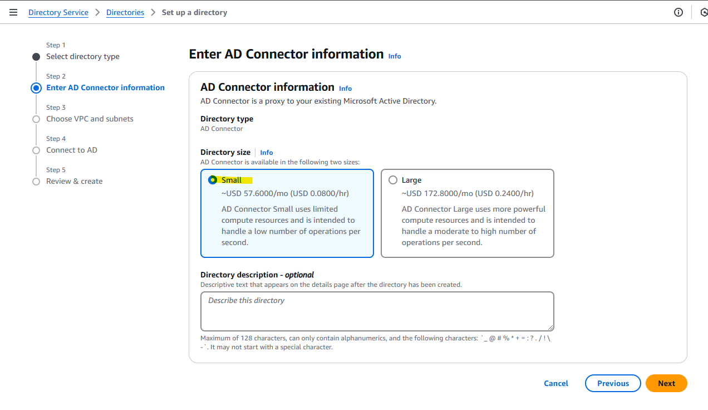Select step Enter AD Connector information
708x410 pixels.
[105, 87]
